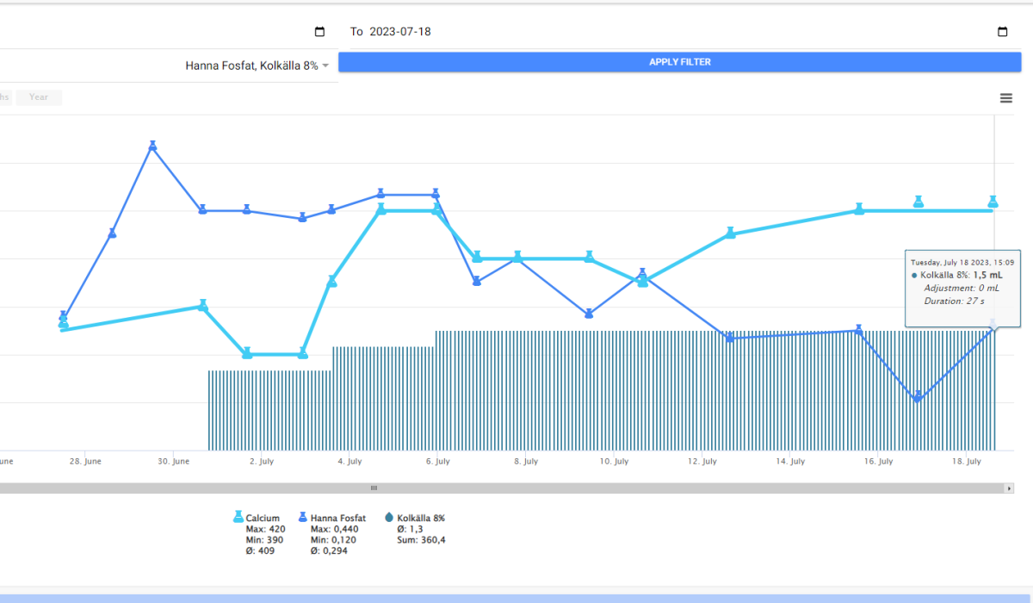Image resolution: width=1033 pixels, height=603 pixels.
Task: Click the '8. July' axis label
Action: pyautogui.click(x=526, y=462)
